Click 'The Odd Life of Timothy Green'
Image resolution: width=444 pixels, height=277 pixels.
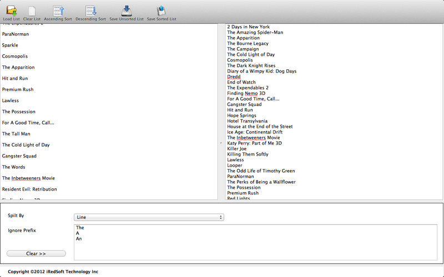click(261, 171)
